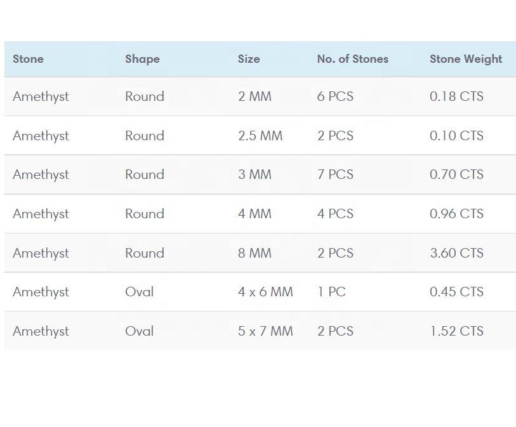Screen dimensions: 516x427
Task: Click the Shape column header
Action: [142, 59]
